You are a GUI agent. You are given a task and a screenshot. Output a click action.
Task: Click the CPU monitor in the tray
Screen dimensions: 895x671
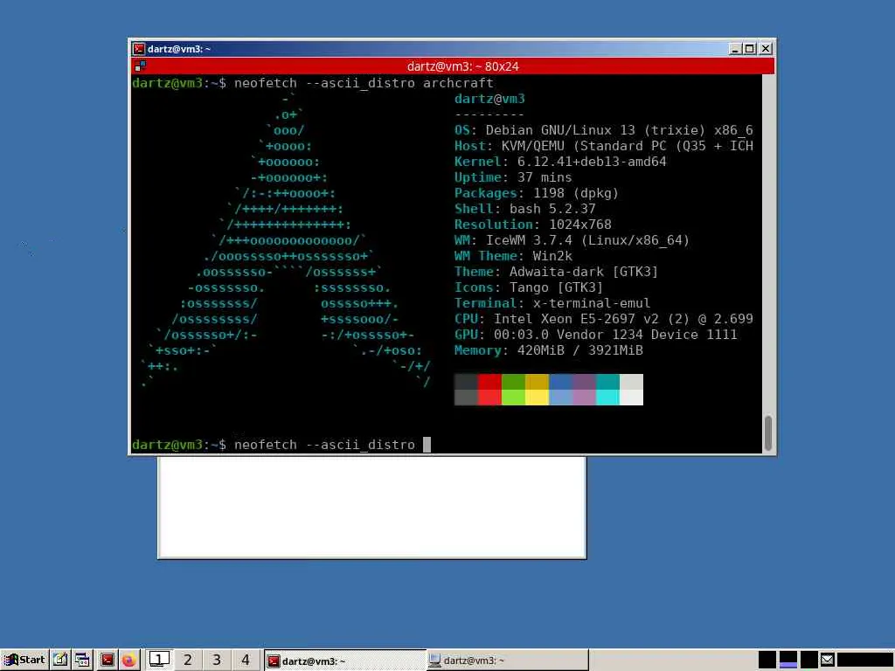coord(767,660)
